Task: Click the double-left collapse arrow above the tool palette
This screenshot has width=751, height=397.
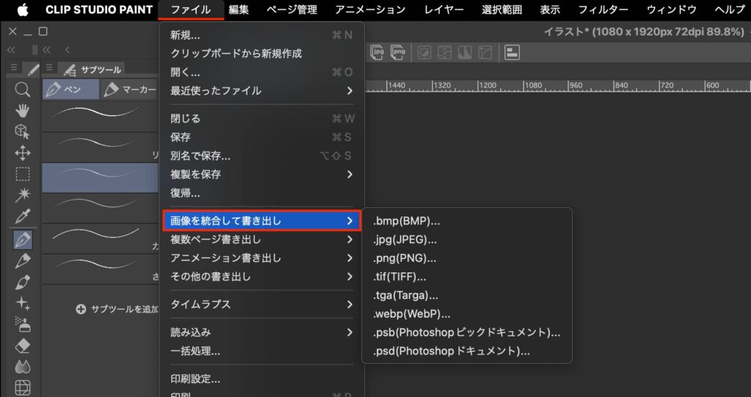Action: click(x=11, y=50)
